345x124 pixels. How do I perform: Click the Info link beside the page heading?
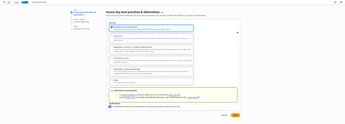[x=162, y=12]
